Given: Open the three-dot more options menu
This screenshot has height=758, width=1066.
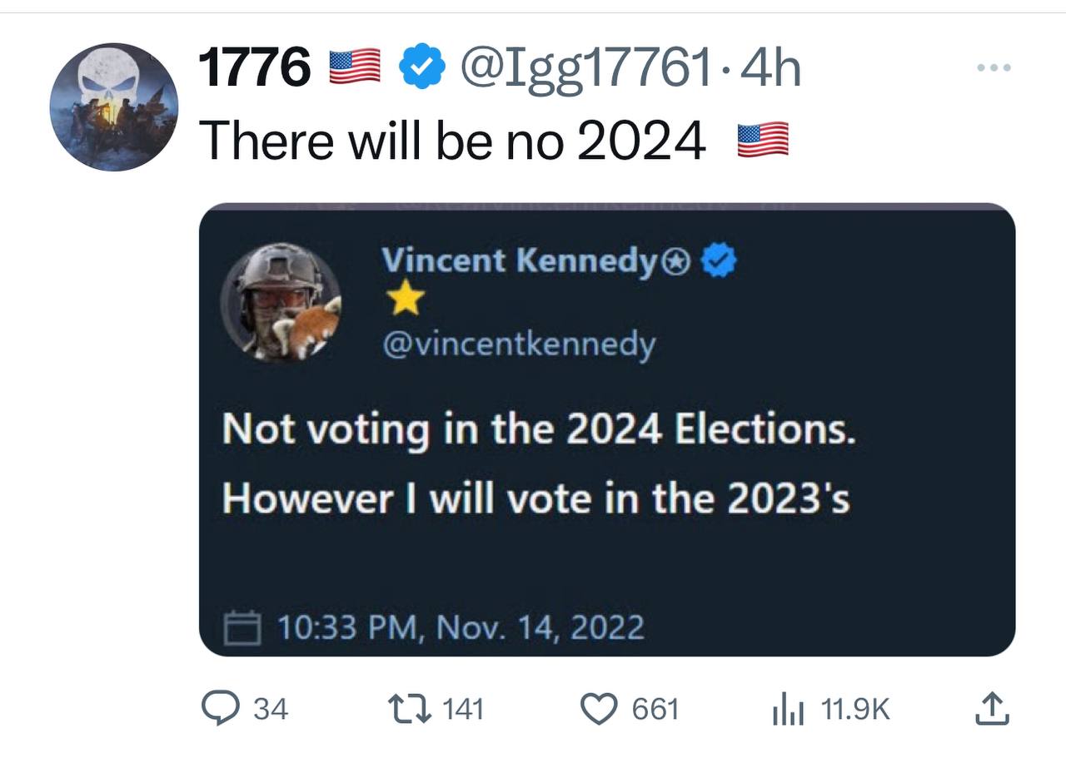Looking at the screenshot, I should (994, 67).
